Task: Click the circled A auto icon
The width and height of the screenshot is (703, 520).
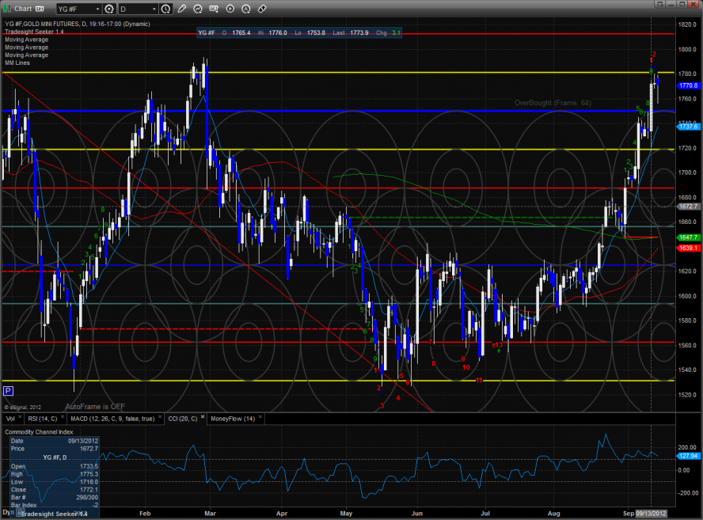Action: 245,9
